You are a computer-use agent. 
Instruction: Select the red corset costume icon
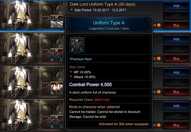57,88
